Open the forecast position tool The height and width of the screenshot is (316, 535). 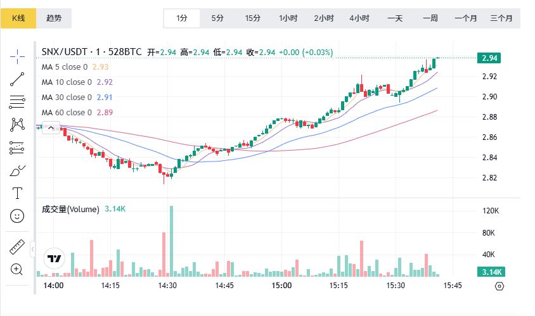pyautogui.click(x=17, y=148)
